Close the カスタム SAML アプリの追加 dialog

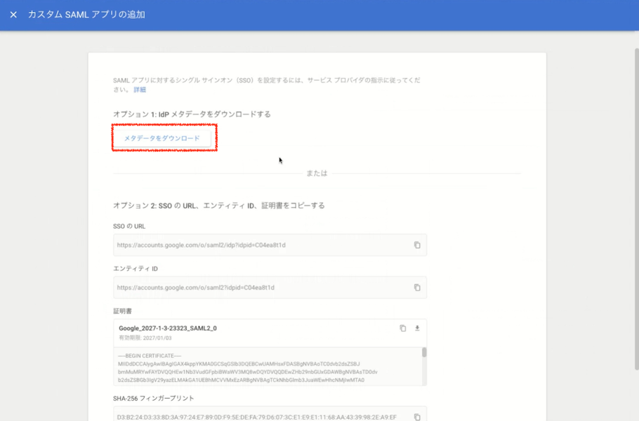[x=13, y=13]
